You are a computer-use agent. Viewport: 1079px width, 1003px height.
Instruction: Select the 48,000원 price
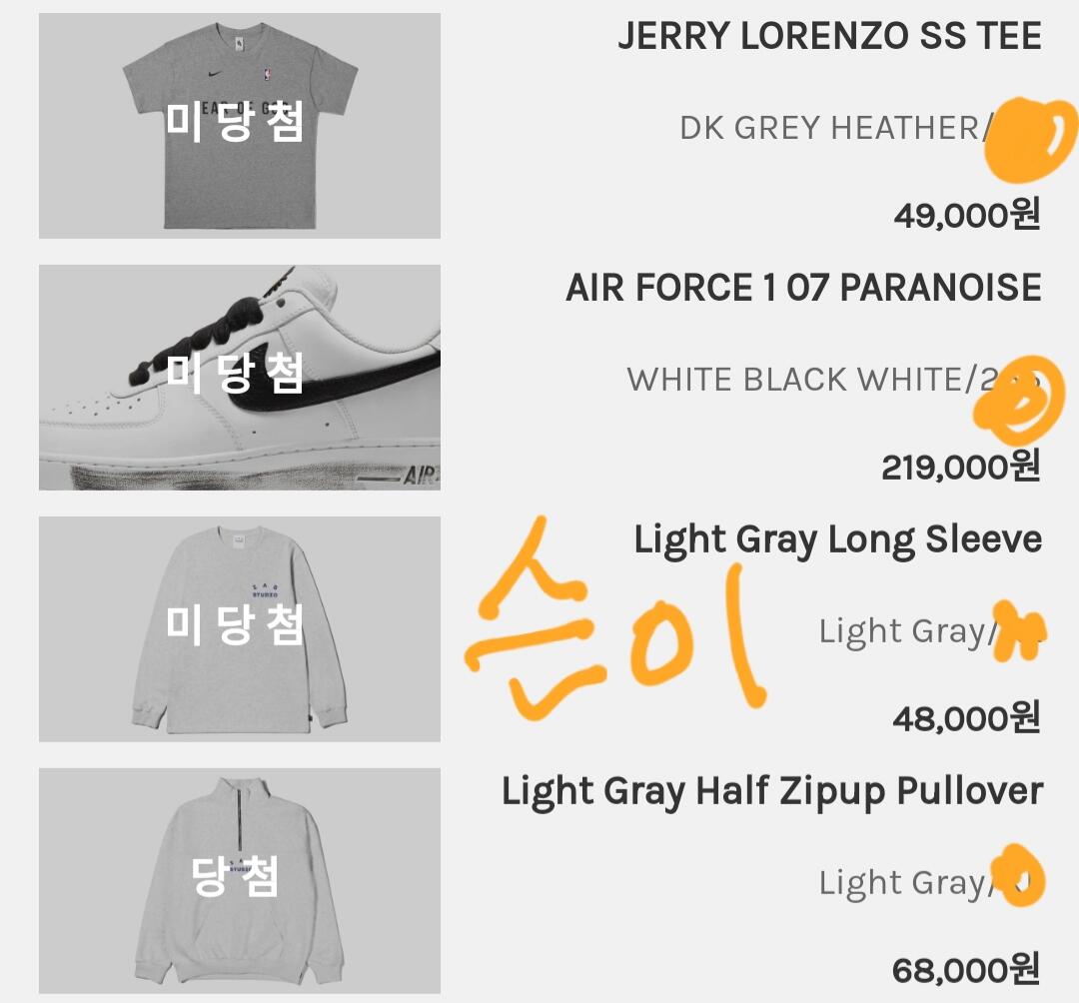click(967, 718)
